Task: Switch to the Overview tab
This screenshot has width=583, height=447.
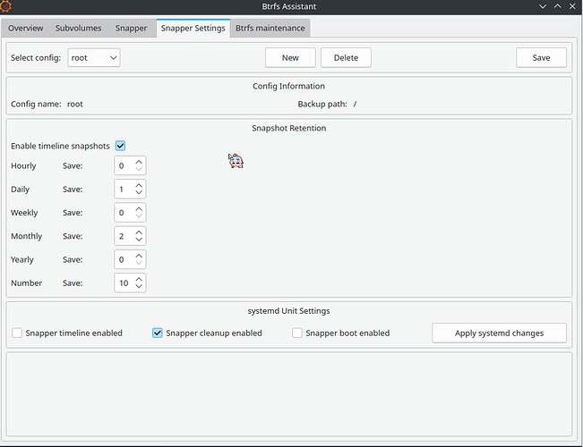Action: tap(26, 28)
